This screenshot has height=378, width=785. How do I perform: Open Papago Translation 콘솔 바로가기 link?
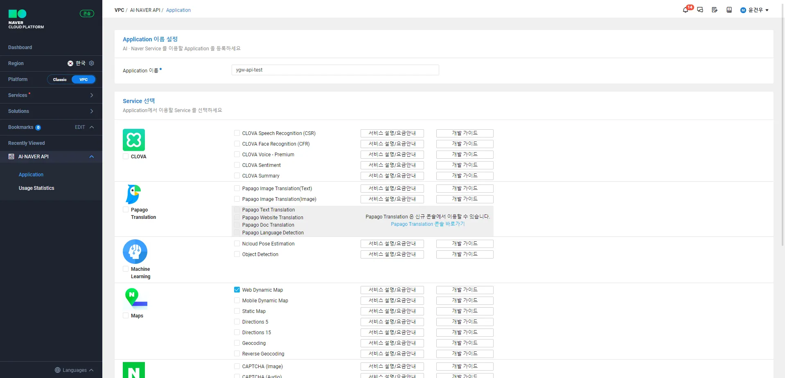[x=428, y=224]
